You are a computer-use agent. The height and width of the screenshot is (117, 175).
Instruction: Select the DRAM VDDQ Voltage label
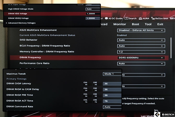[18, 18]
